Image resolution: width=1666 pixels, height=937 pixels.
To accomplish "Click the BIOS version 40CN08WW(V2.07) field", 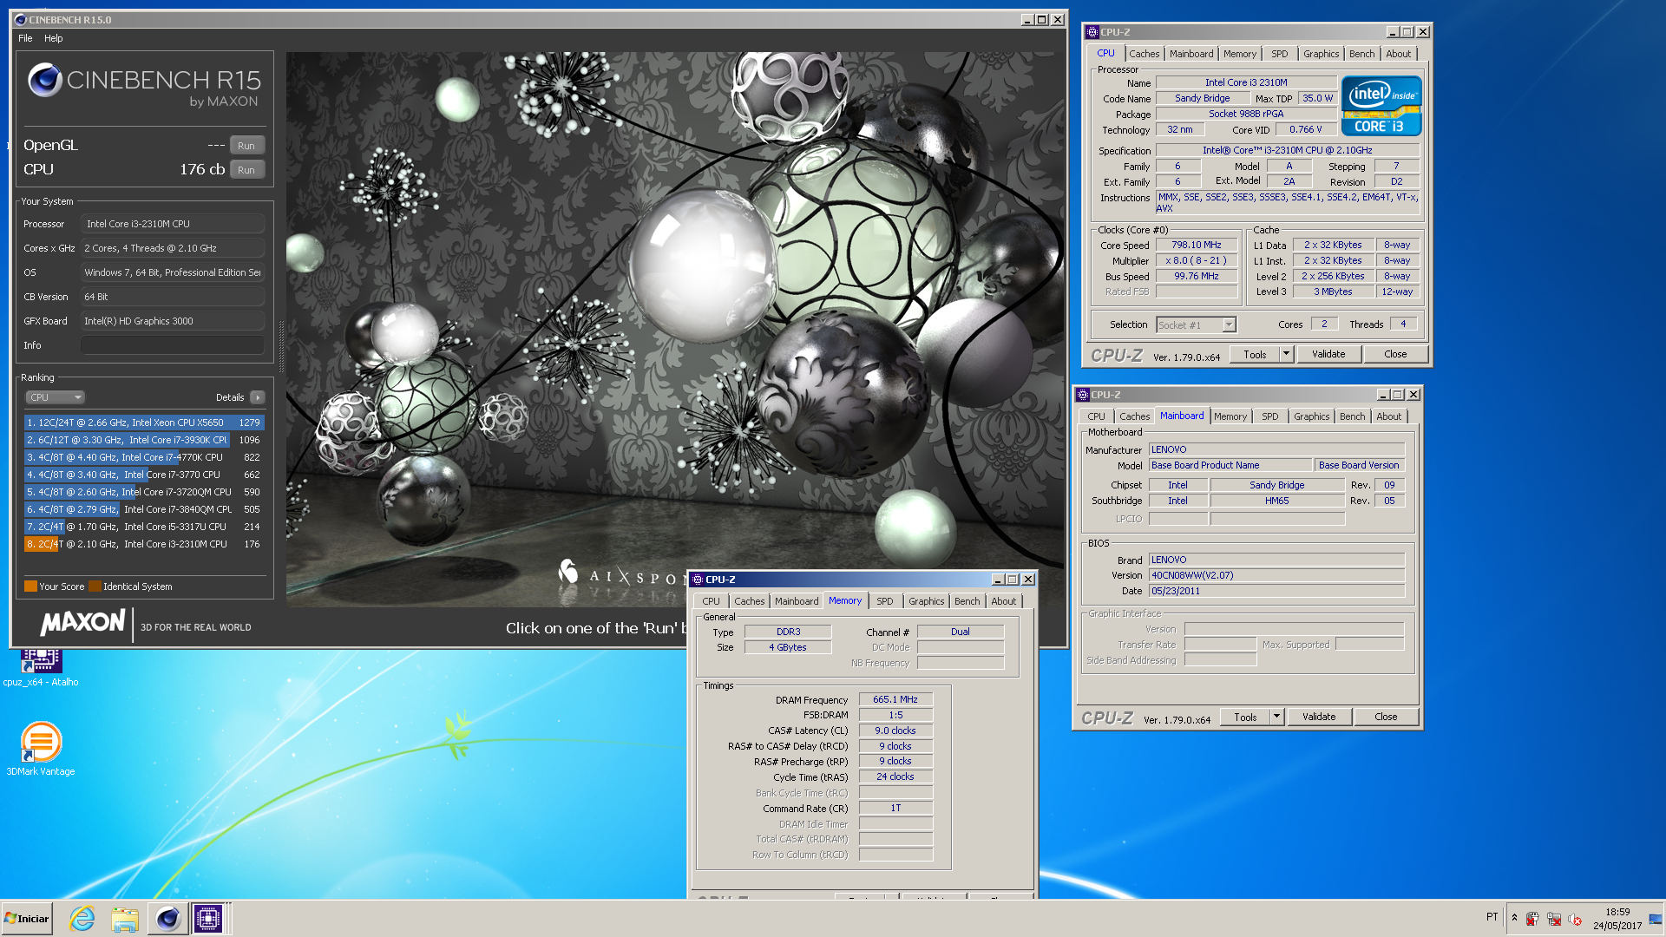I will (x=1276, y=575).
